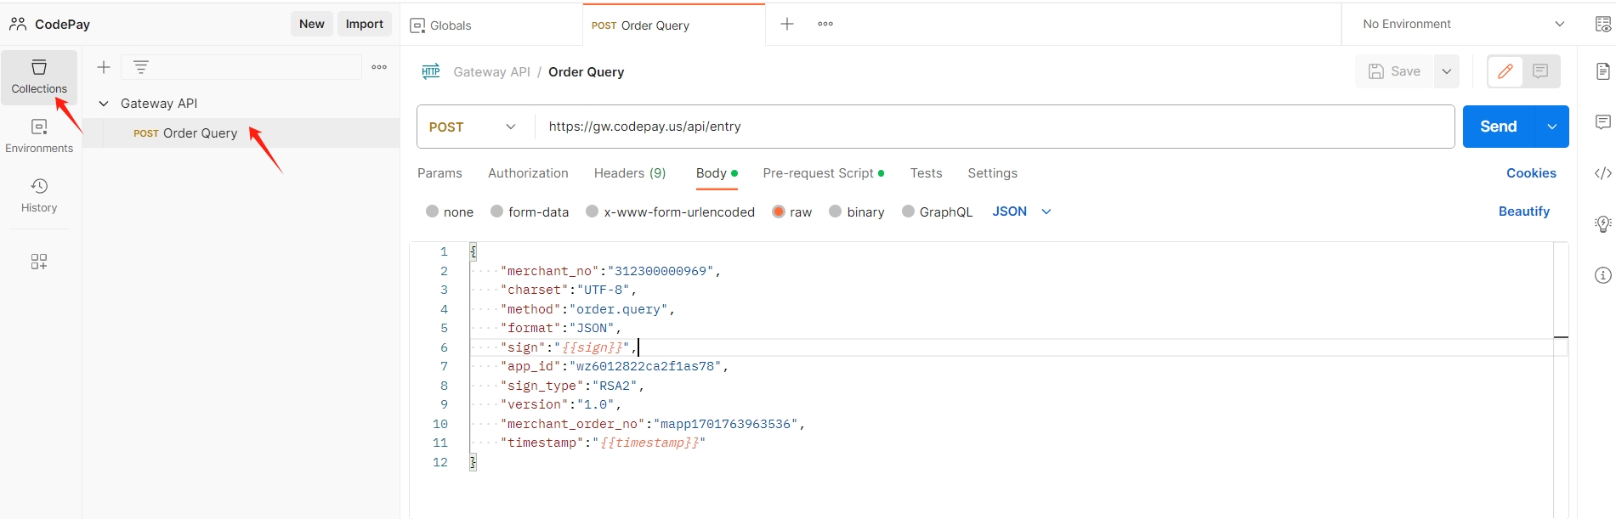Viewport: 1616px width, 519px height.
Task: Click line number 4 in editor gutter
Action: (444, 309)
